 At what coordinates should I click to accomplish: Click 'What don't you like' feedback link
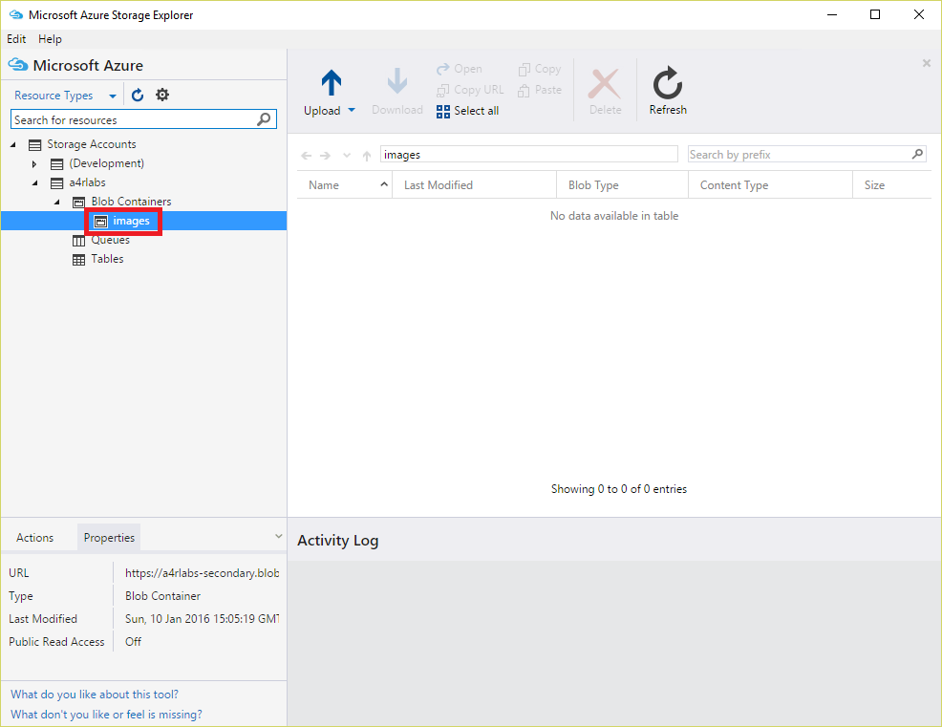pyautogui.click(x=106, y=715)
